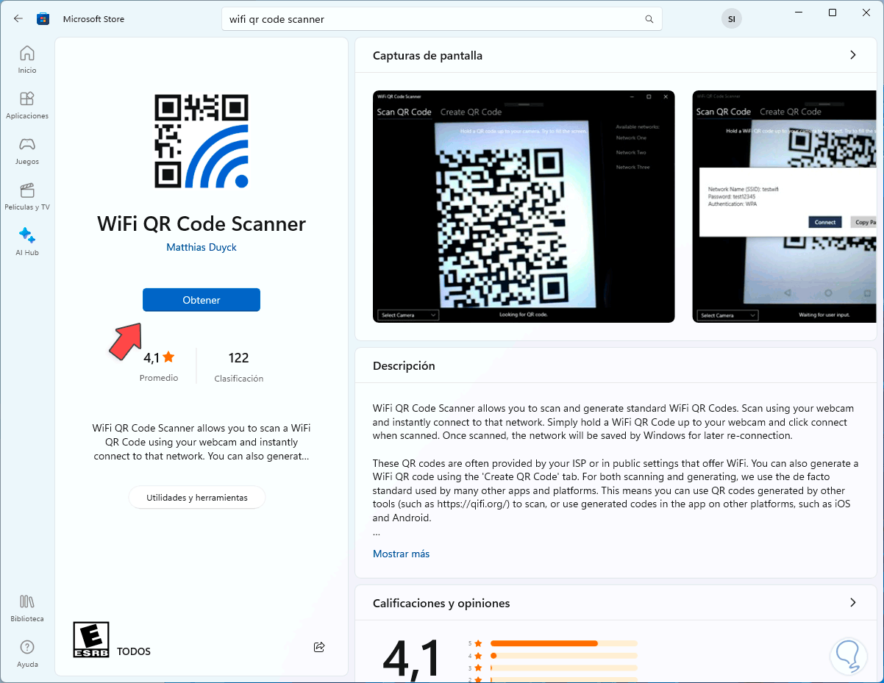Click the 3-star rating bar

pyautogui.click(x=564, y=668)
